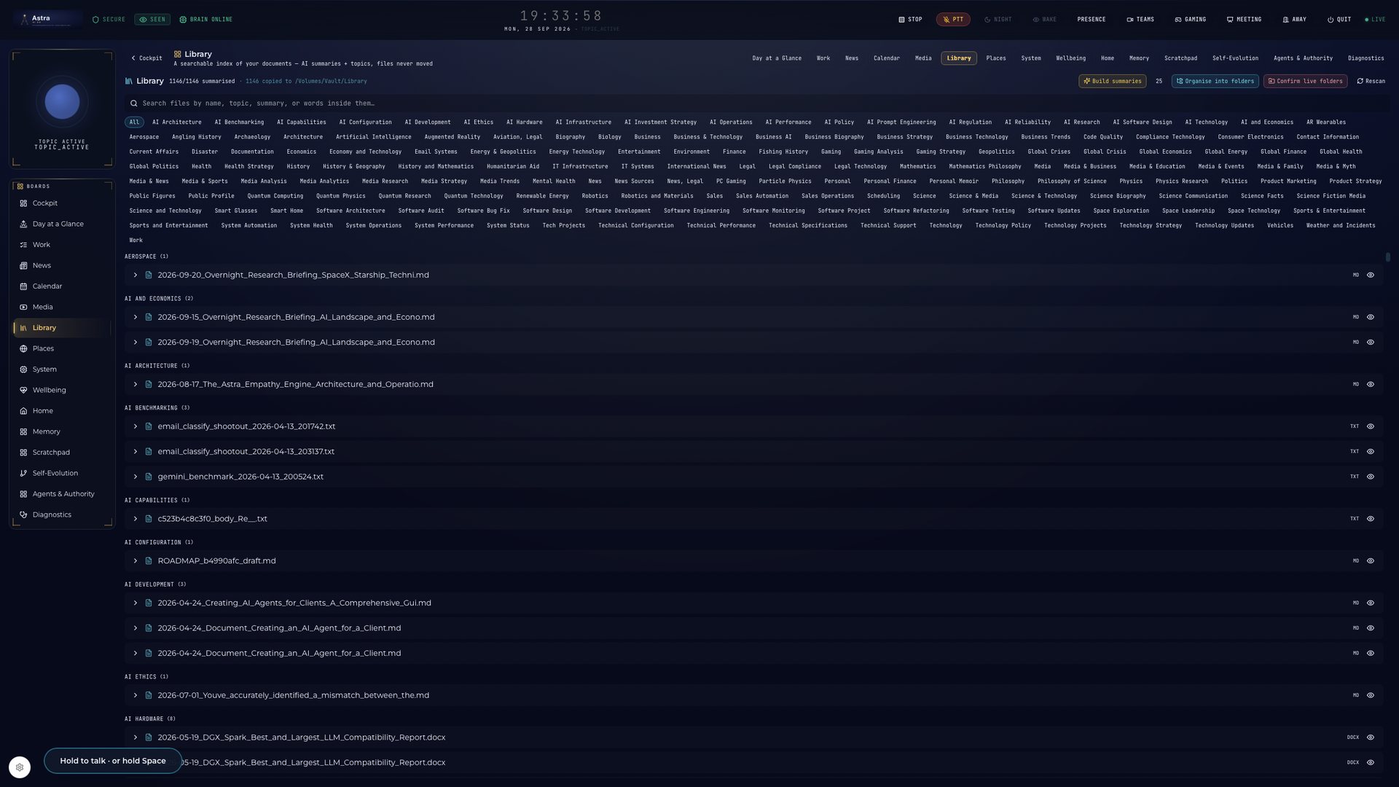
Task: Open Day at a Glance sidebar icon
Action: 23,224
